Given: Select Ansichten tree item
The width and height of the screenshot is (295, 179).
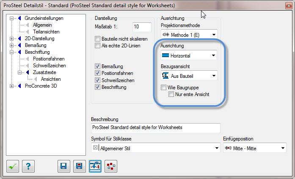Looking at the screenshot, I should (x=51, y=79).
